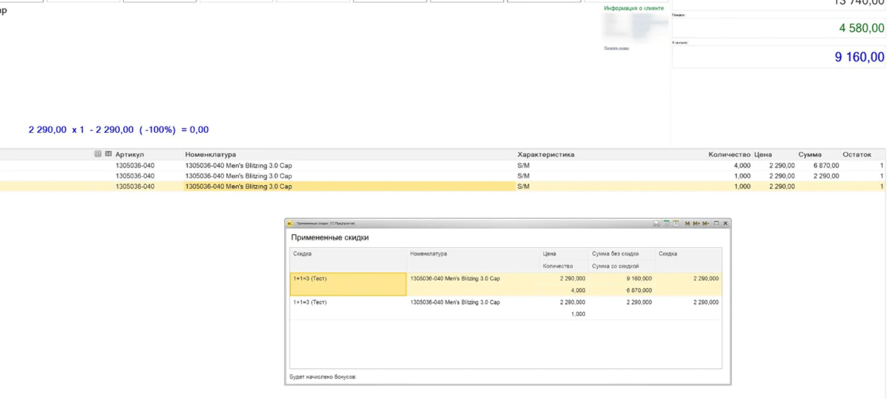Click the sum cell 6 870,00 in the main table
891x399 pixels.
tap(826, 166)
